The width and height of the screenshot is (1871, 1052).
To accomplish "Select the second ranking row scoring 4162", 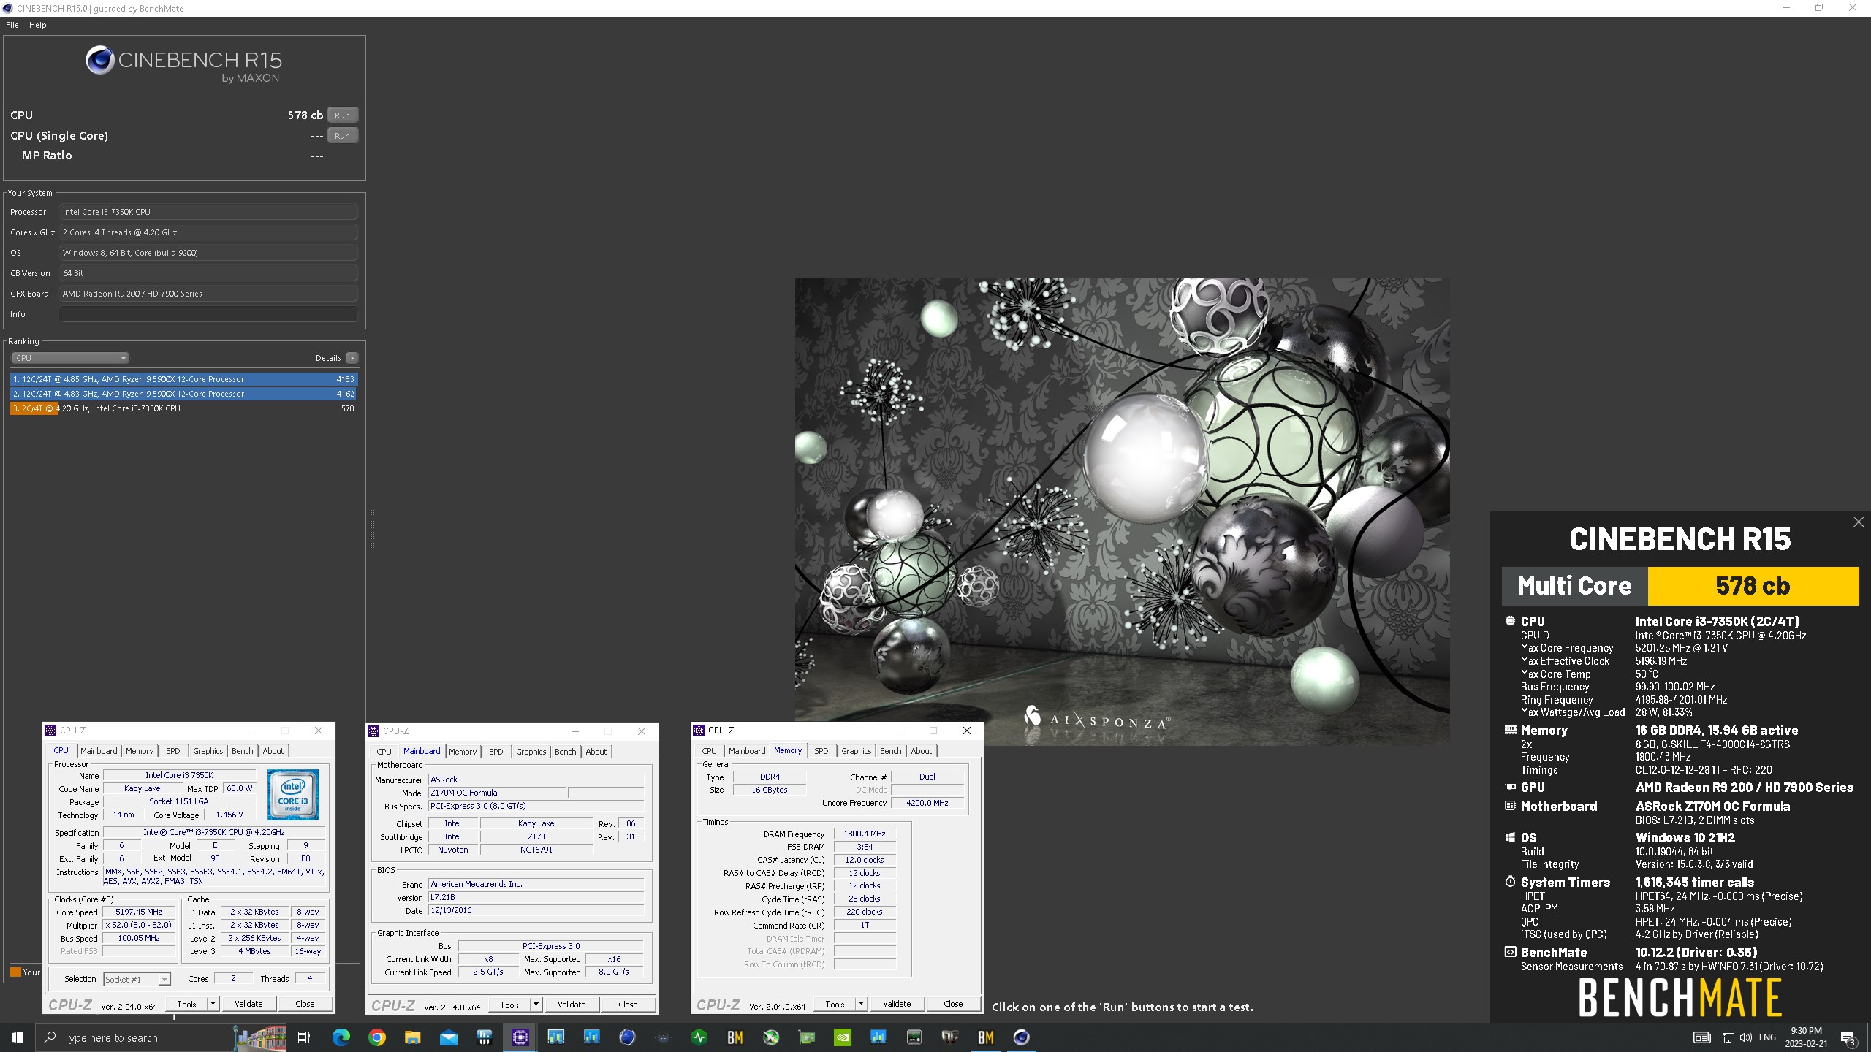I will click(x=184, y=394).
